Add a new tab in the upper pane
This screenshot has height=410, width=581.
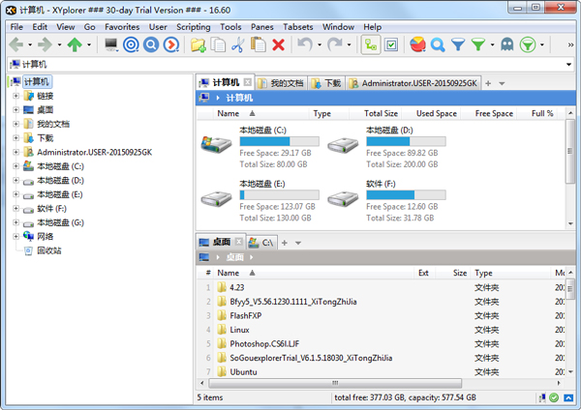[x=488, y=83]
